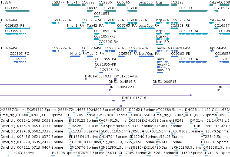Click protein CG6565-PA label

(128, 54)
